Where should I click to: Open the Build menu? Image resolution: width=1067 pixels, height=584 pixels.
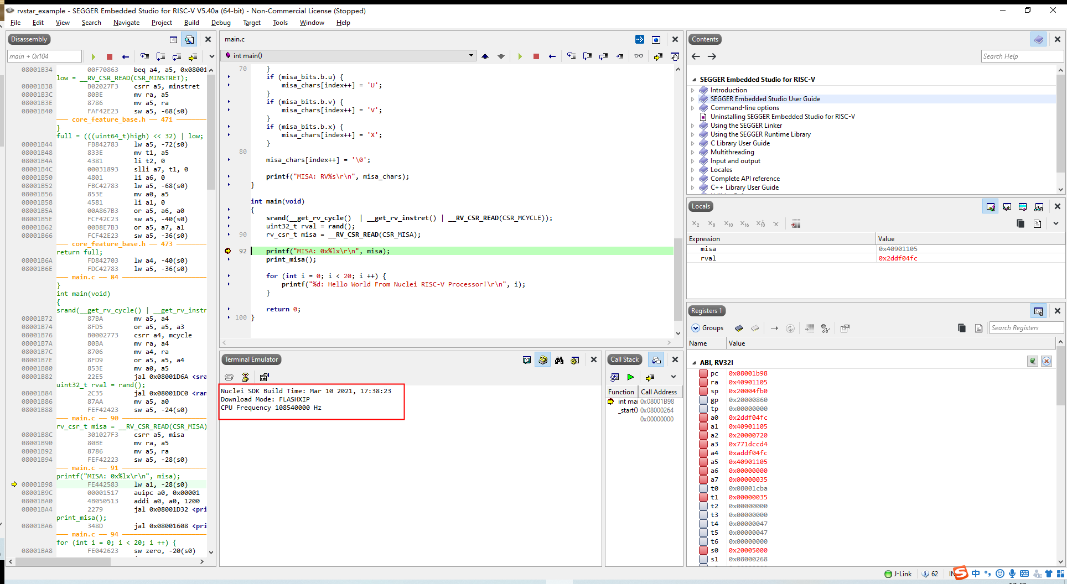191,23
